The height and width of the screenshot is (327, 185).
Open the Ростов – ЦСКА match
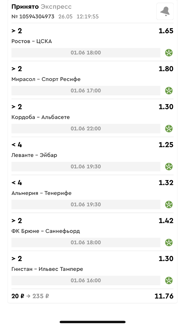click(x=32, y=41)
